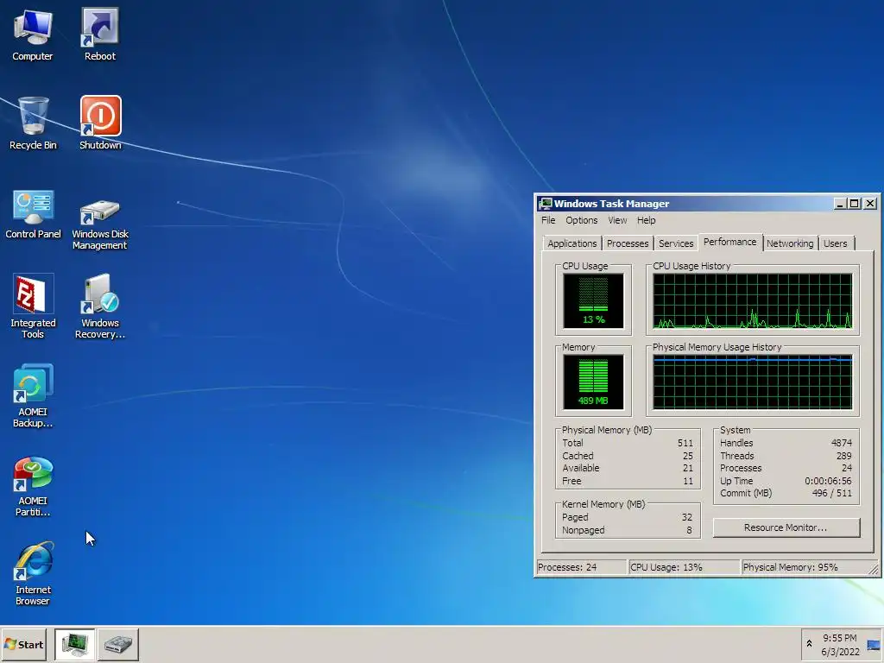The width and height of the screenshot is (884, 663).
Task: Click the Physical Memory Usage History graph
Action: tap(753, 382)
